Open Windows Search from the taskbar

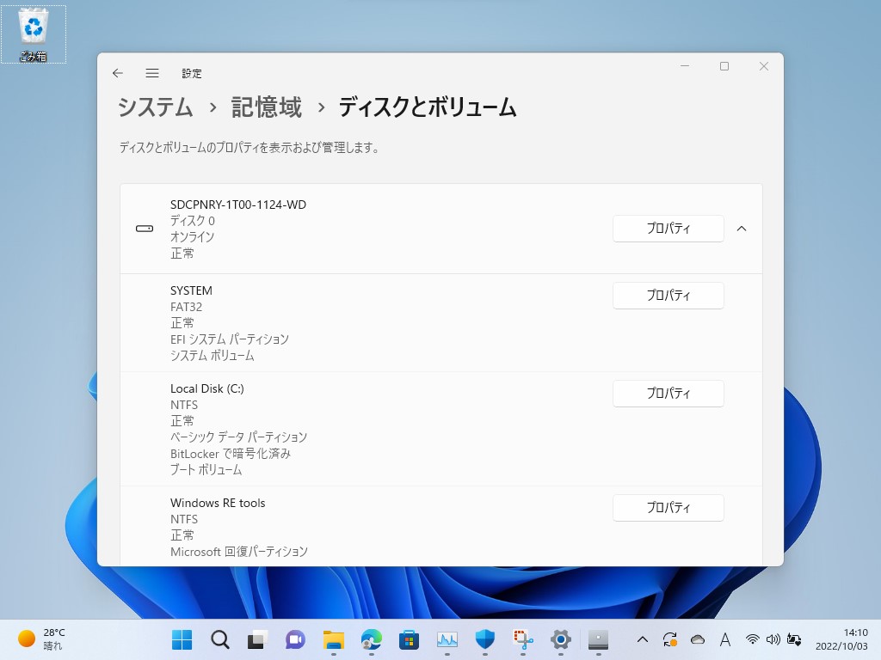(x=219, y=639)
